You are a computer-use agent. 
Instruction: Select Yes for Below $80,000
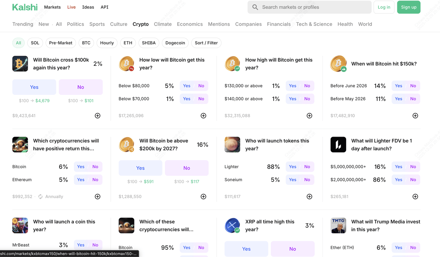187,86
